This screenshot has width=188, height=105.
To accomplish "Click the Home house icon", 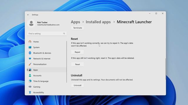I will (x=30, y=41).
